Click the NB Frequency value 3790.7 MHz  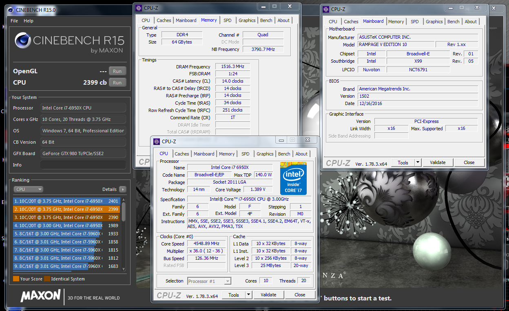[263, 49]
